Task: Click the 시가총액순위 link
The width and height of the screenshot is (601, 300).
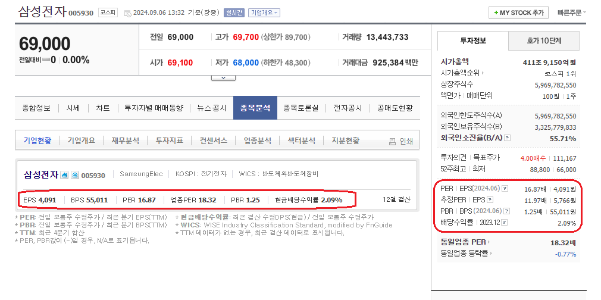Action: tap(460, 73)
